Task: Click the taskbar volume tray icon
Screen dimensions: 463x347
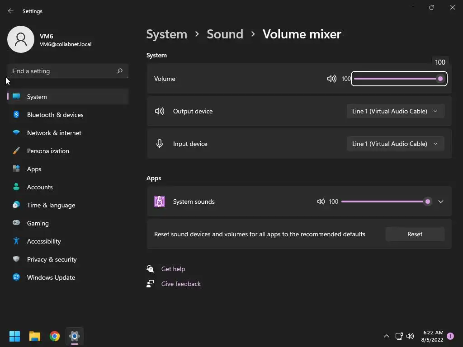Action: [x=410, y=336]
